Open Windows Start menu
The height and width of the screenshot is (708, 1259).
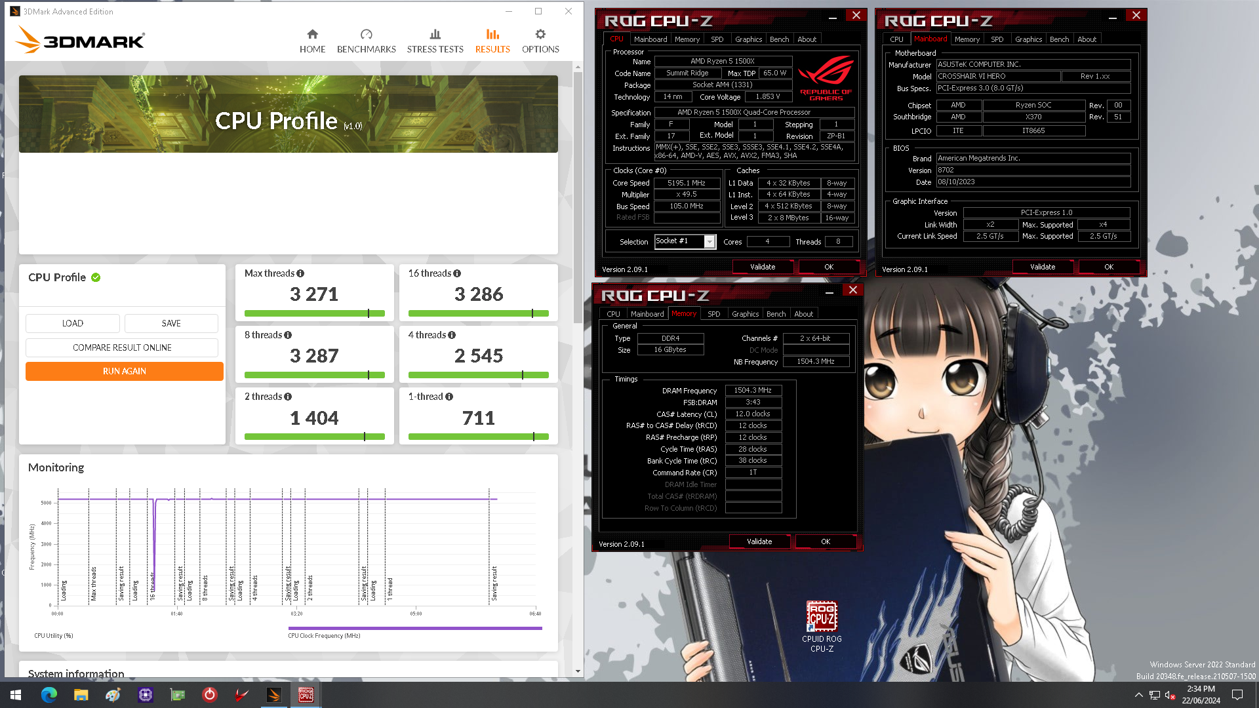[16, 695]
